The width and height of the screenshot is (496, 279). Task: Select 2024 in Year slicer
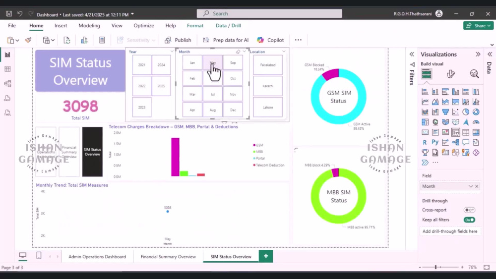point(161,65)
